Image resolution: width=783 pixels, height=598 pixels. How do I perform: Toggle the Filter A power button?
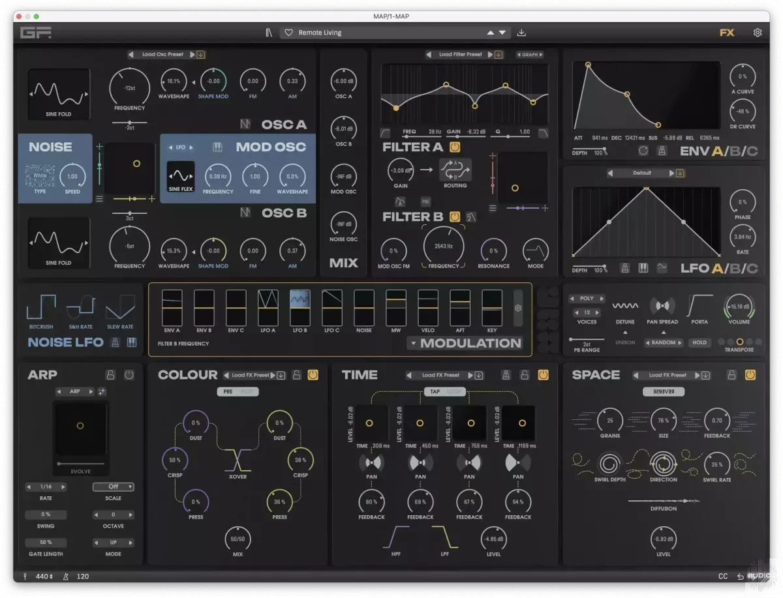tap(455, 147)
